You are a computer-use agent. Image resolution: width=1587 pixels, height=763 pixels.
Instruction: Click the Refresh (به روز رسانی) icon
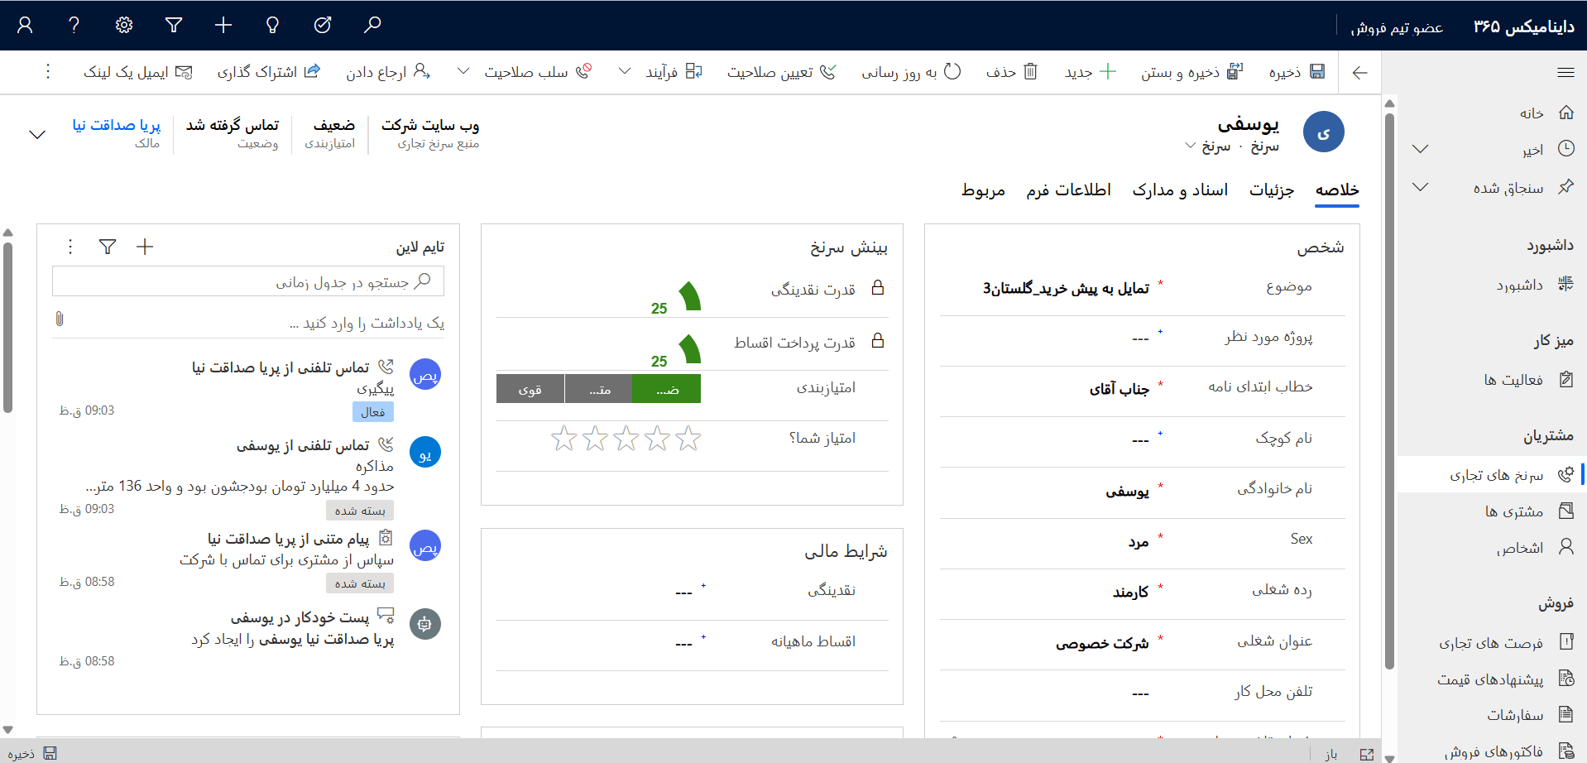tap(952, 72)
